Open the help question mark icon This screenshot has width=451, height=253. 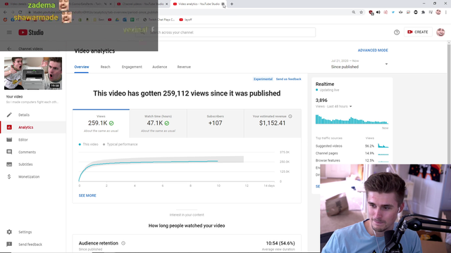tap(397, 32)
